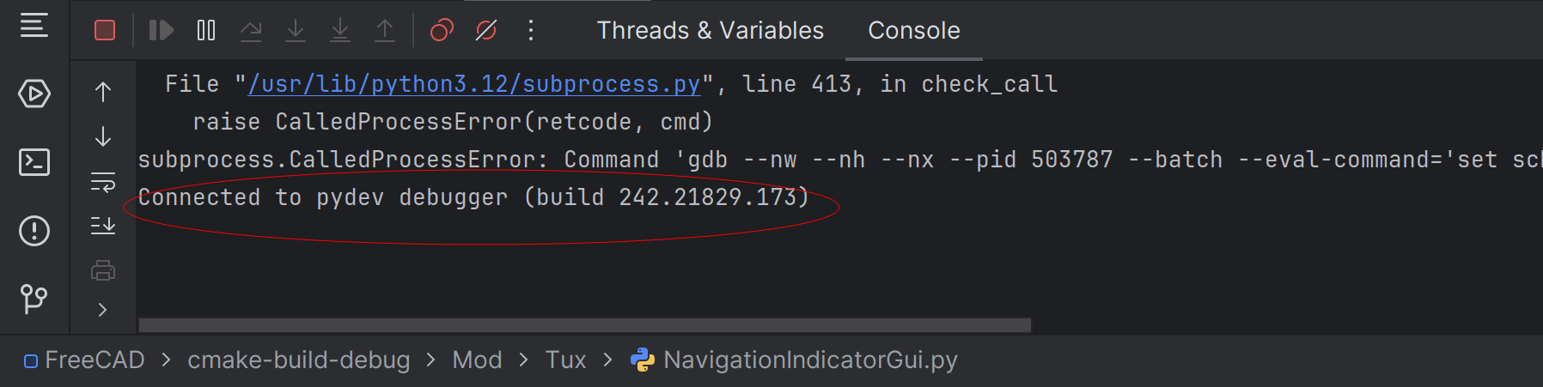Open the View Breakpoints dialog
Image resolution: width=1543 pixels, height=387 pixels.
click(x=442, y=31)
